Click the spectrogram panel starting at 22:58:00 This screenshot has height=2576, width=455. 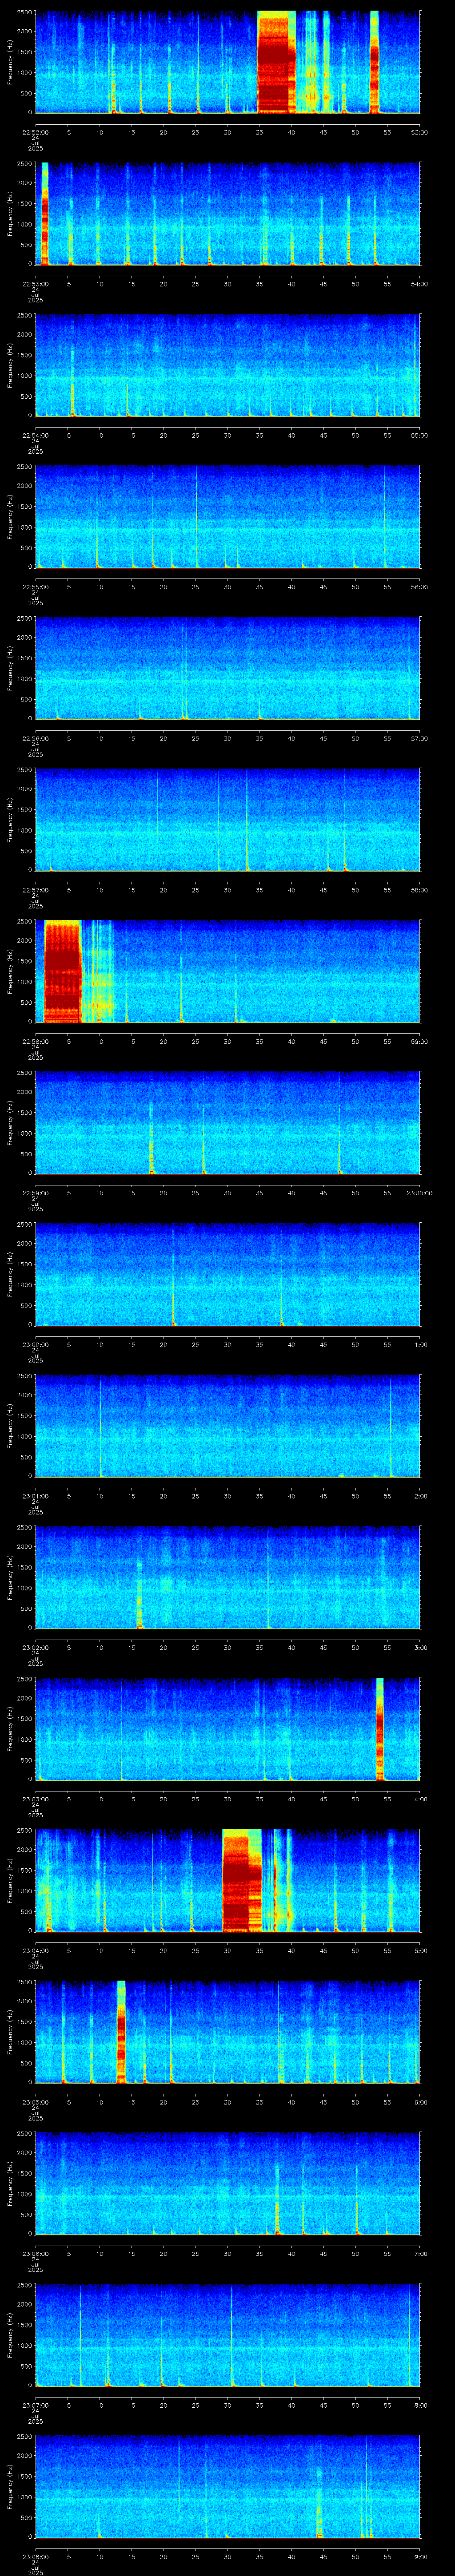pyautogui.click(x=227, y=972)
